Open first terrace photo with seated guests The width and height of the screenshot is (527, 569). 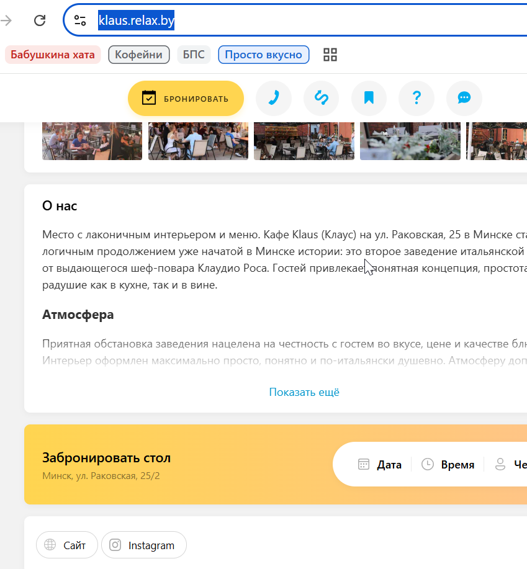click(x=92, y=141)
